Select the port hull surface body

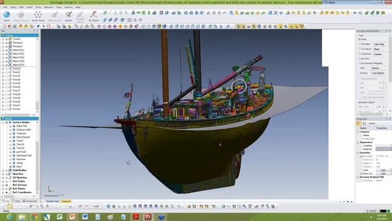tap(21, 152)
